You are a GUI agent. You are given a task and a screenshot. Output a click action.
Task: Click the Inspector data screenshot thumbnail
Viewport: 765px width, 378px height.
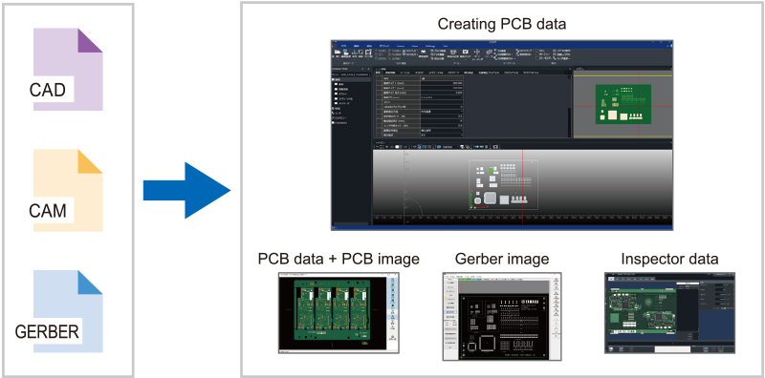point(670,313)
